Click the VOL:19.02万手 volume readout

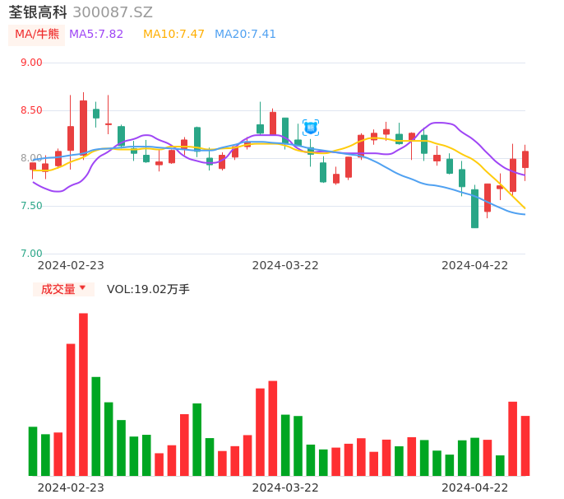click(x=148, y=289)
